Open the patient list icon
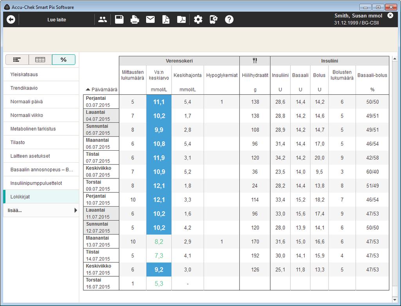The image size is (401, 306). [x=103, y=20]
